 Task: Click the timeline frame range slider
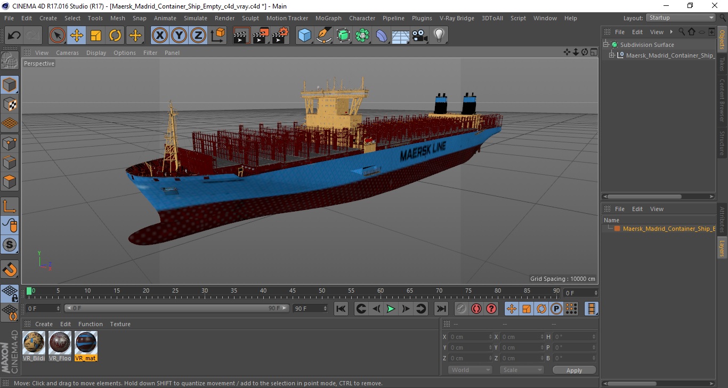click(x=177, y=308)
